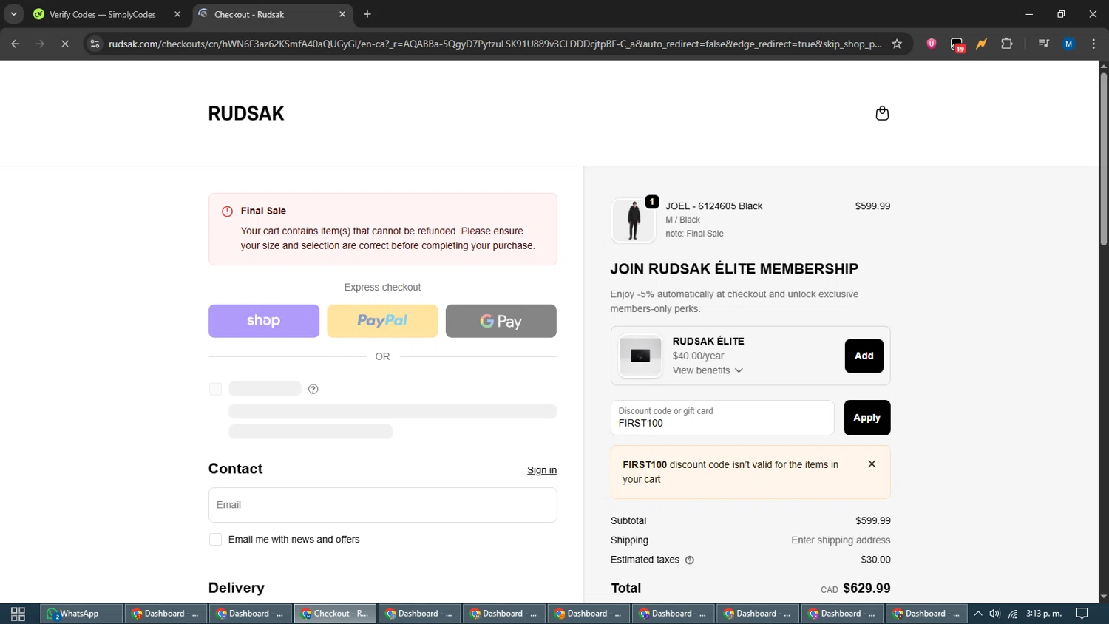
Task: Click the JOEL - 6124605 Black product name
Action: point(713,206)
